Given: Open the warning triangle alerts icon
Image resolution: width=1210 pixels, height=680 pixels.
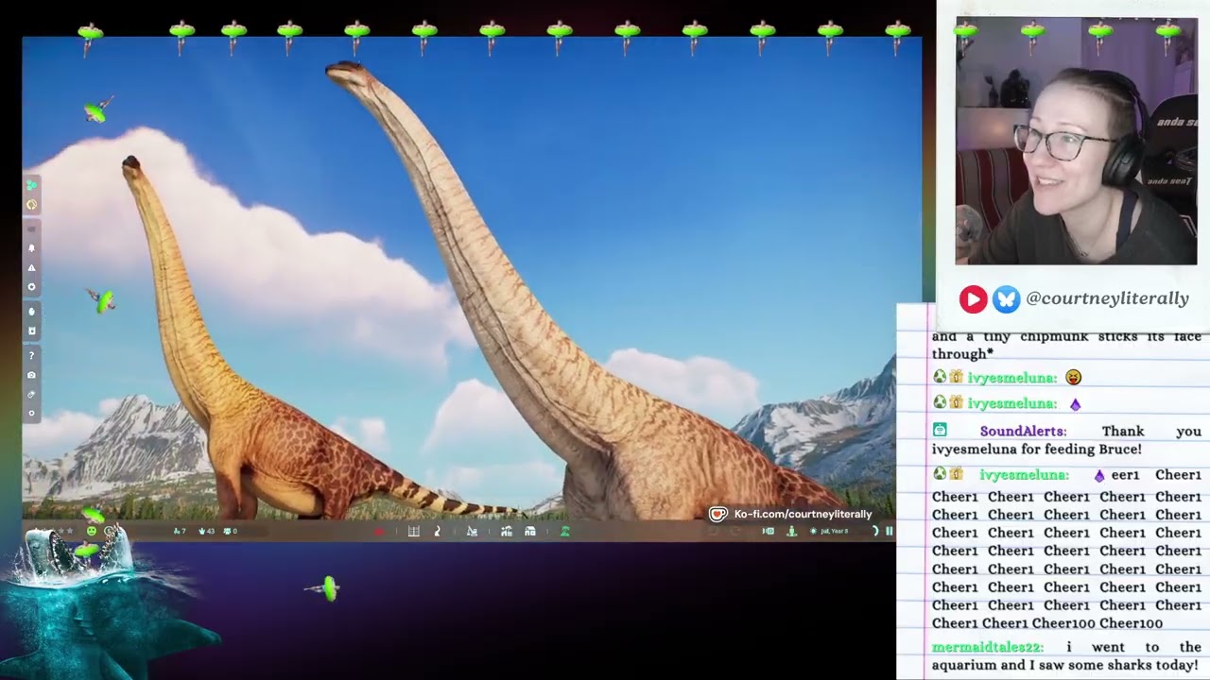Looking at the screenshot, I should point(32,267).
